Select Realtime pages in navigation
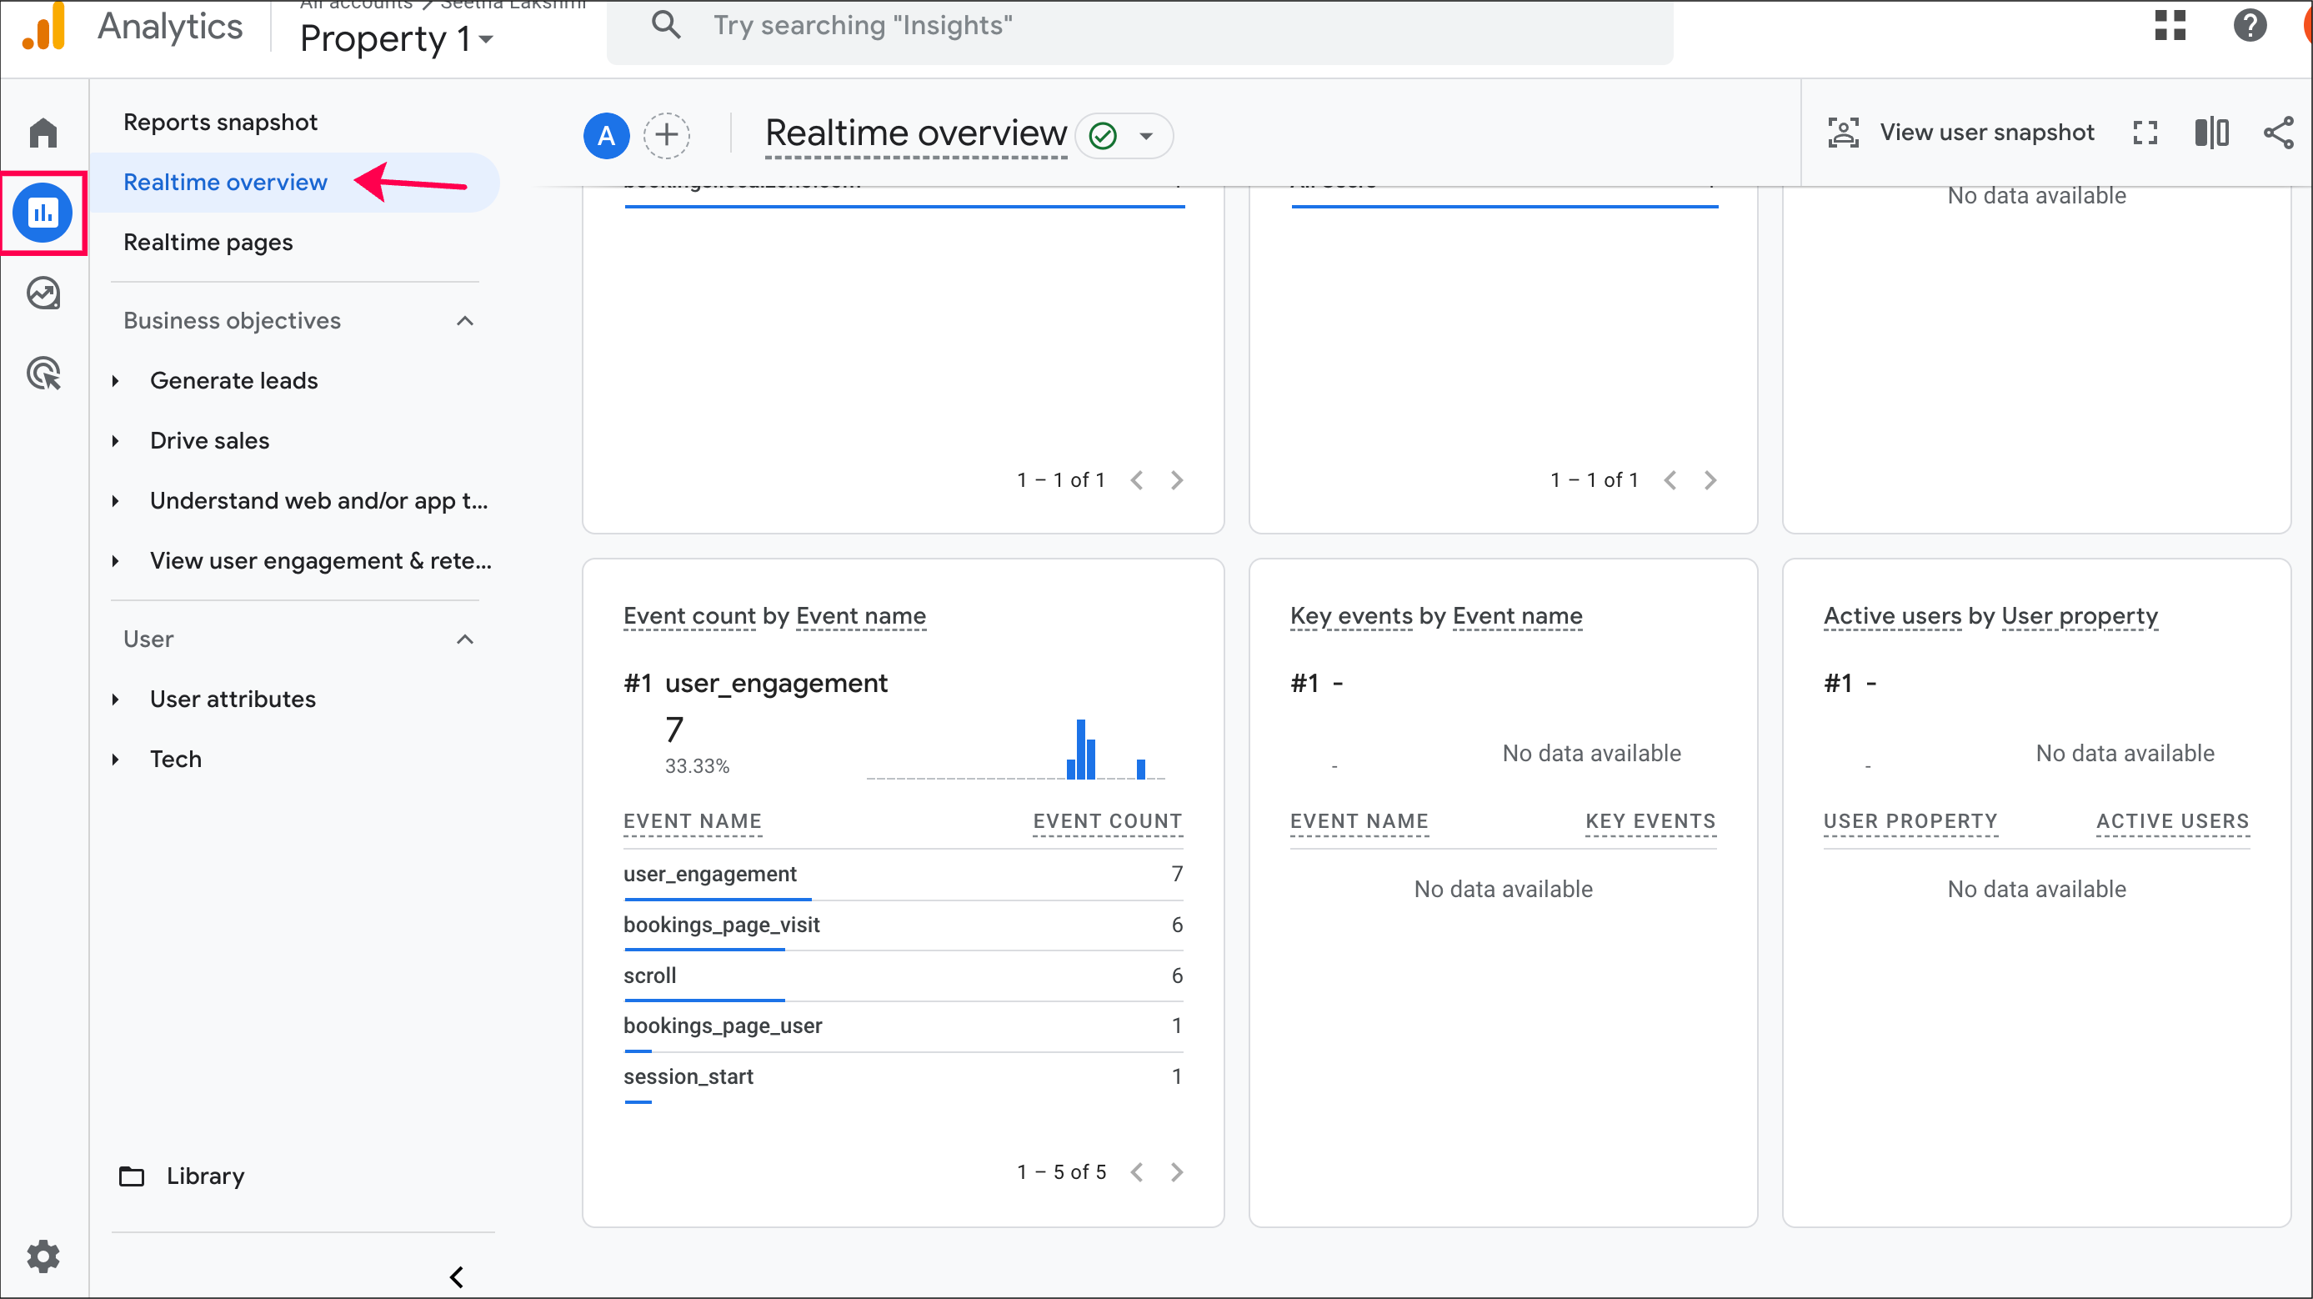The width and height of the screenshot is (2313, 1299). click(x=208, y=243)
